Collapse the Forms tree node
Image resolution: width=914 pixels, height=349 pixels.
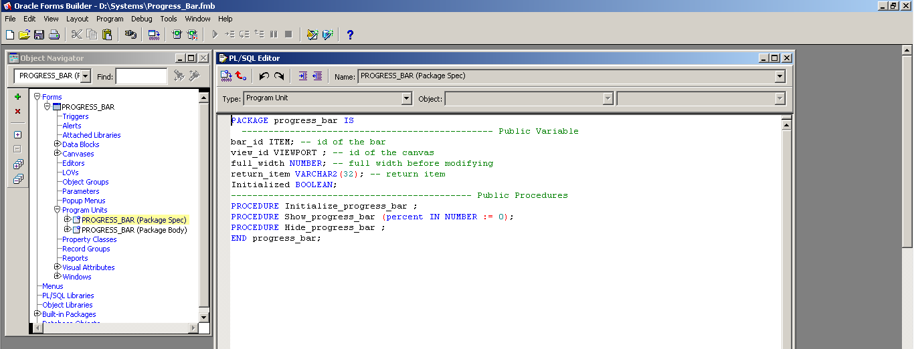[37, 97]
